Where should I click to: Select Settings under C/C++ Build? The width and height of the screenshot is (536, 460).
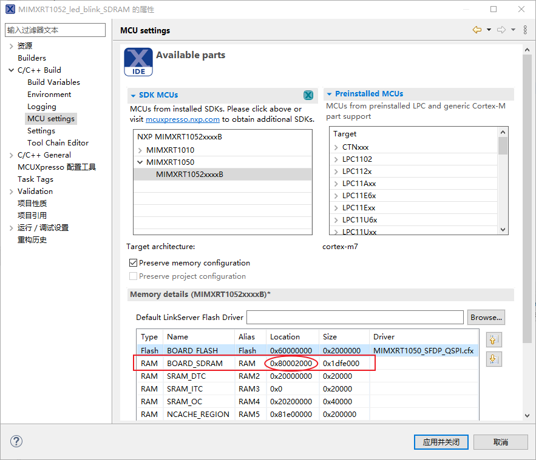click(41, 131)
